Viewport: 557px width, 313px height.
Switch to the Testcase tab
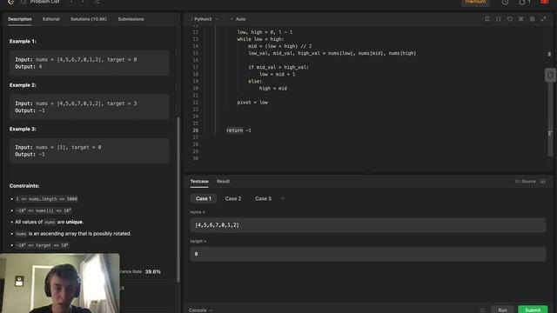tap(199, 182)
